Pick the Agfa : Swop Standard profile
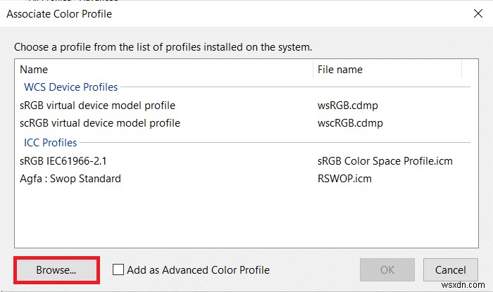 click(x=70, y=179)
